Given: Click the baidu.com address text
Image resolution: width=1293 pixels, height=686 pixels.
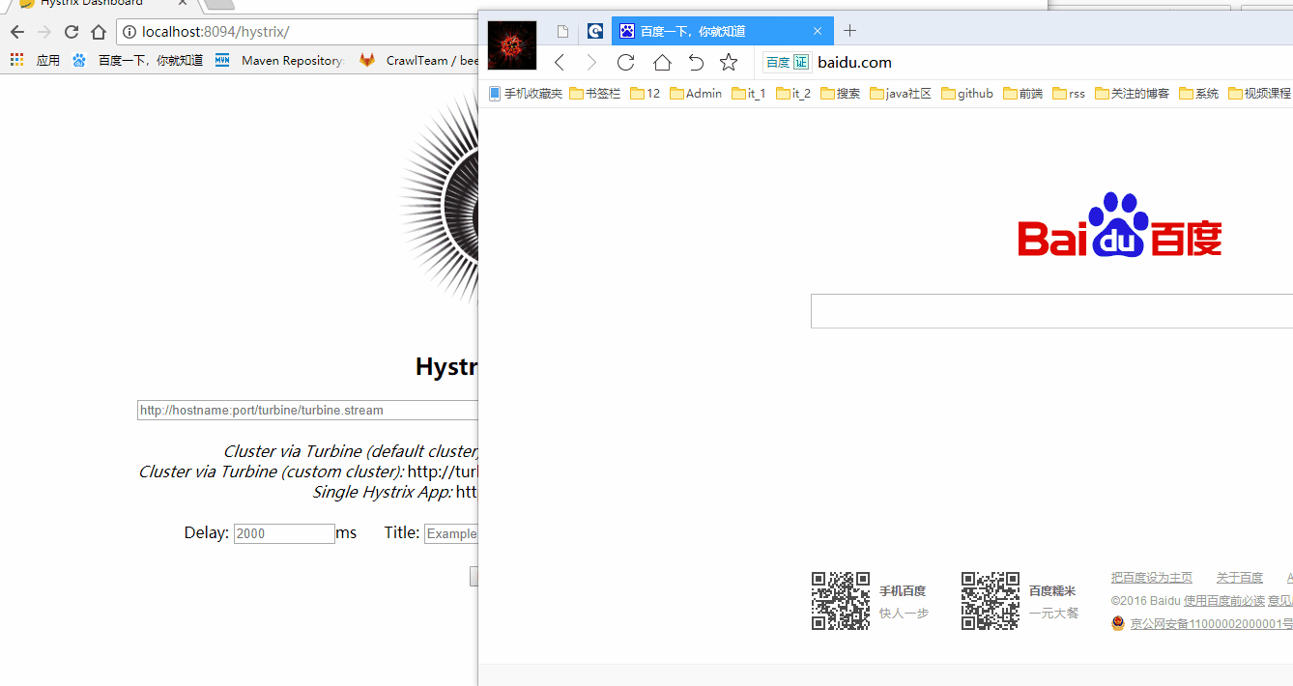Looking at the screenshot, I should [x=854, y=63].
